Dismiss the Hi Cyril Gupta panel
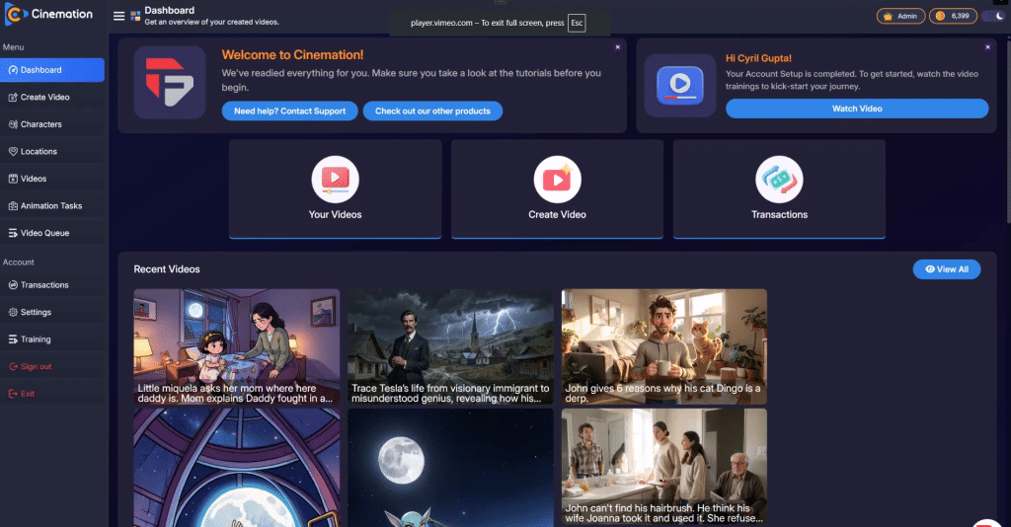The width and height of the screenshot is (1011, 527). pos(987,46)
